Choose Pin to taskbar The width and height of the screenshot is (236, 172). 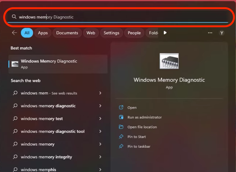point(139,147)
